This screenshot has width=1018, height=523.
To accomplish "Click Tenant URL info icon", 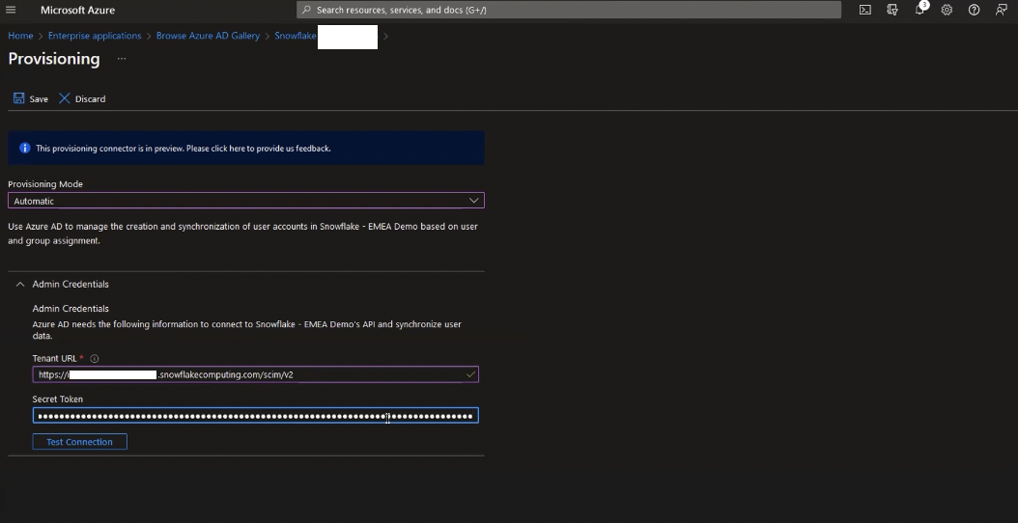I will 94,358.
